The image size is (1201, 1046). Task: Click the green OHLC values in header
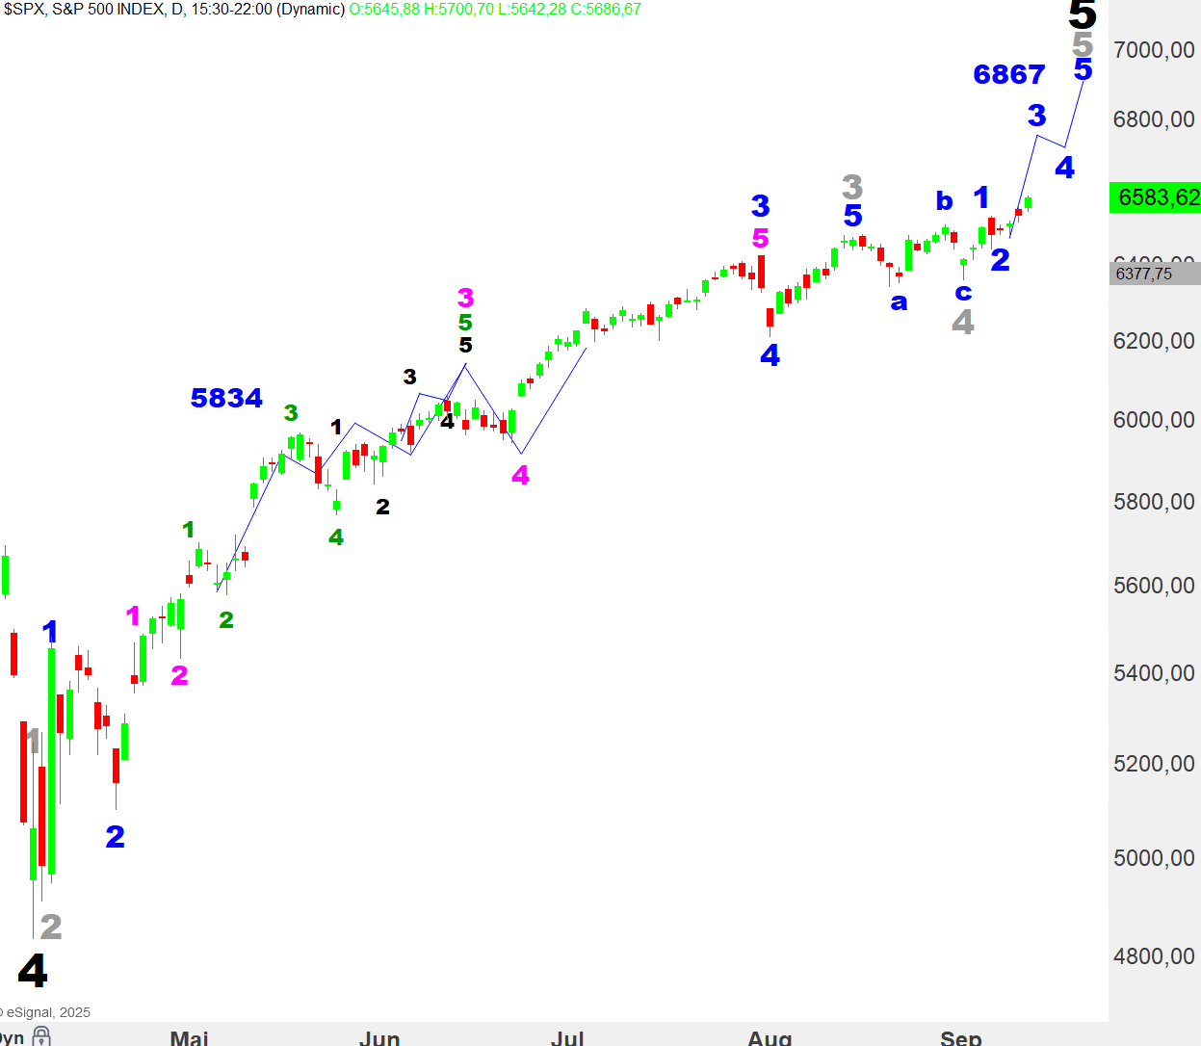pyautogui.click(x=494, y=10)
